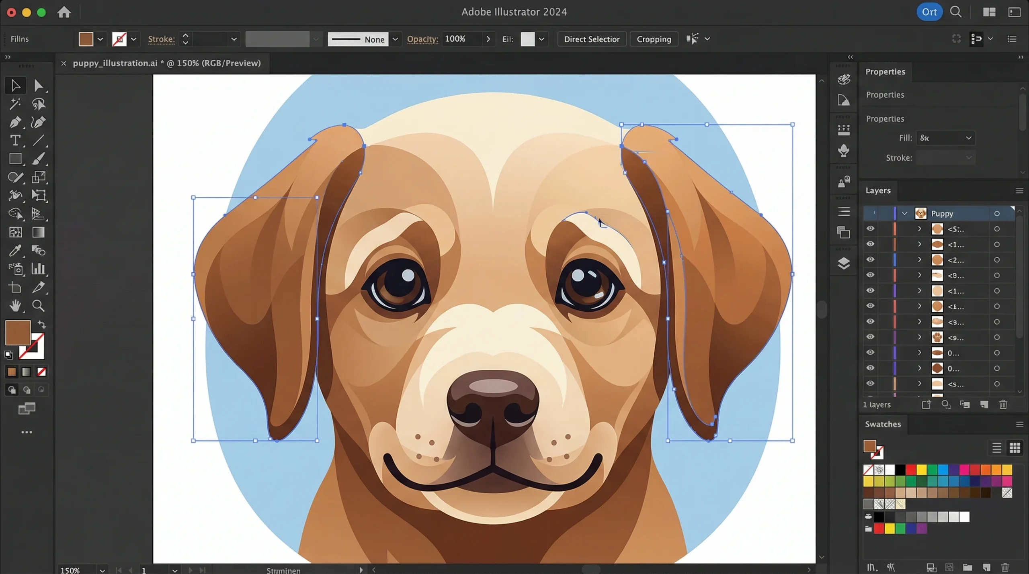
Task: Open the Properties panel tab
Action: [886, 71]
